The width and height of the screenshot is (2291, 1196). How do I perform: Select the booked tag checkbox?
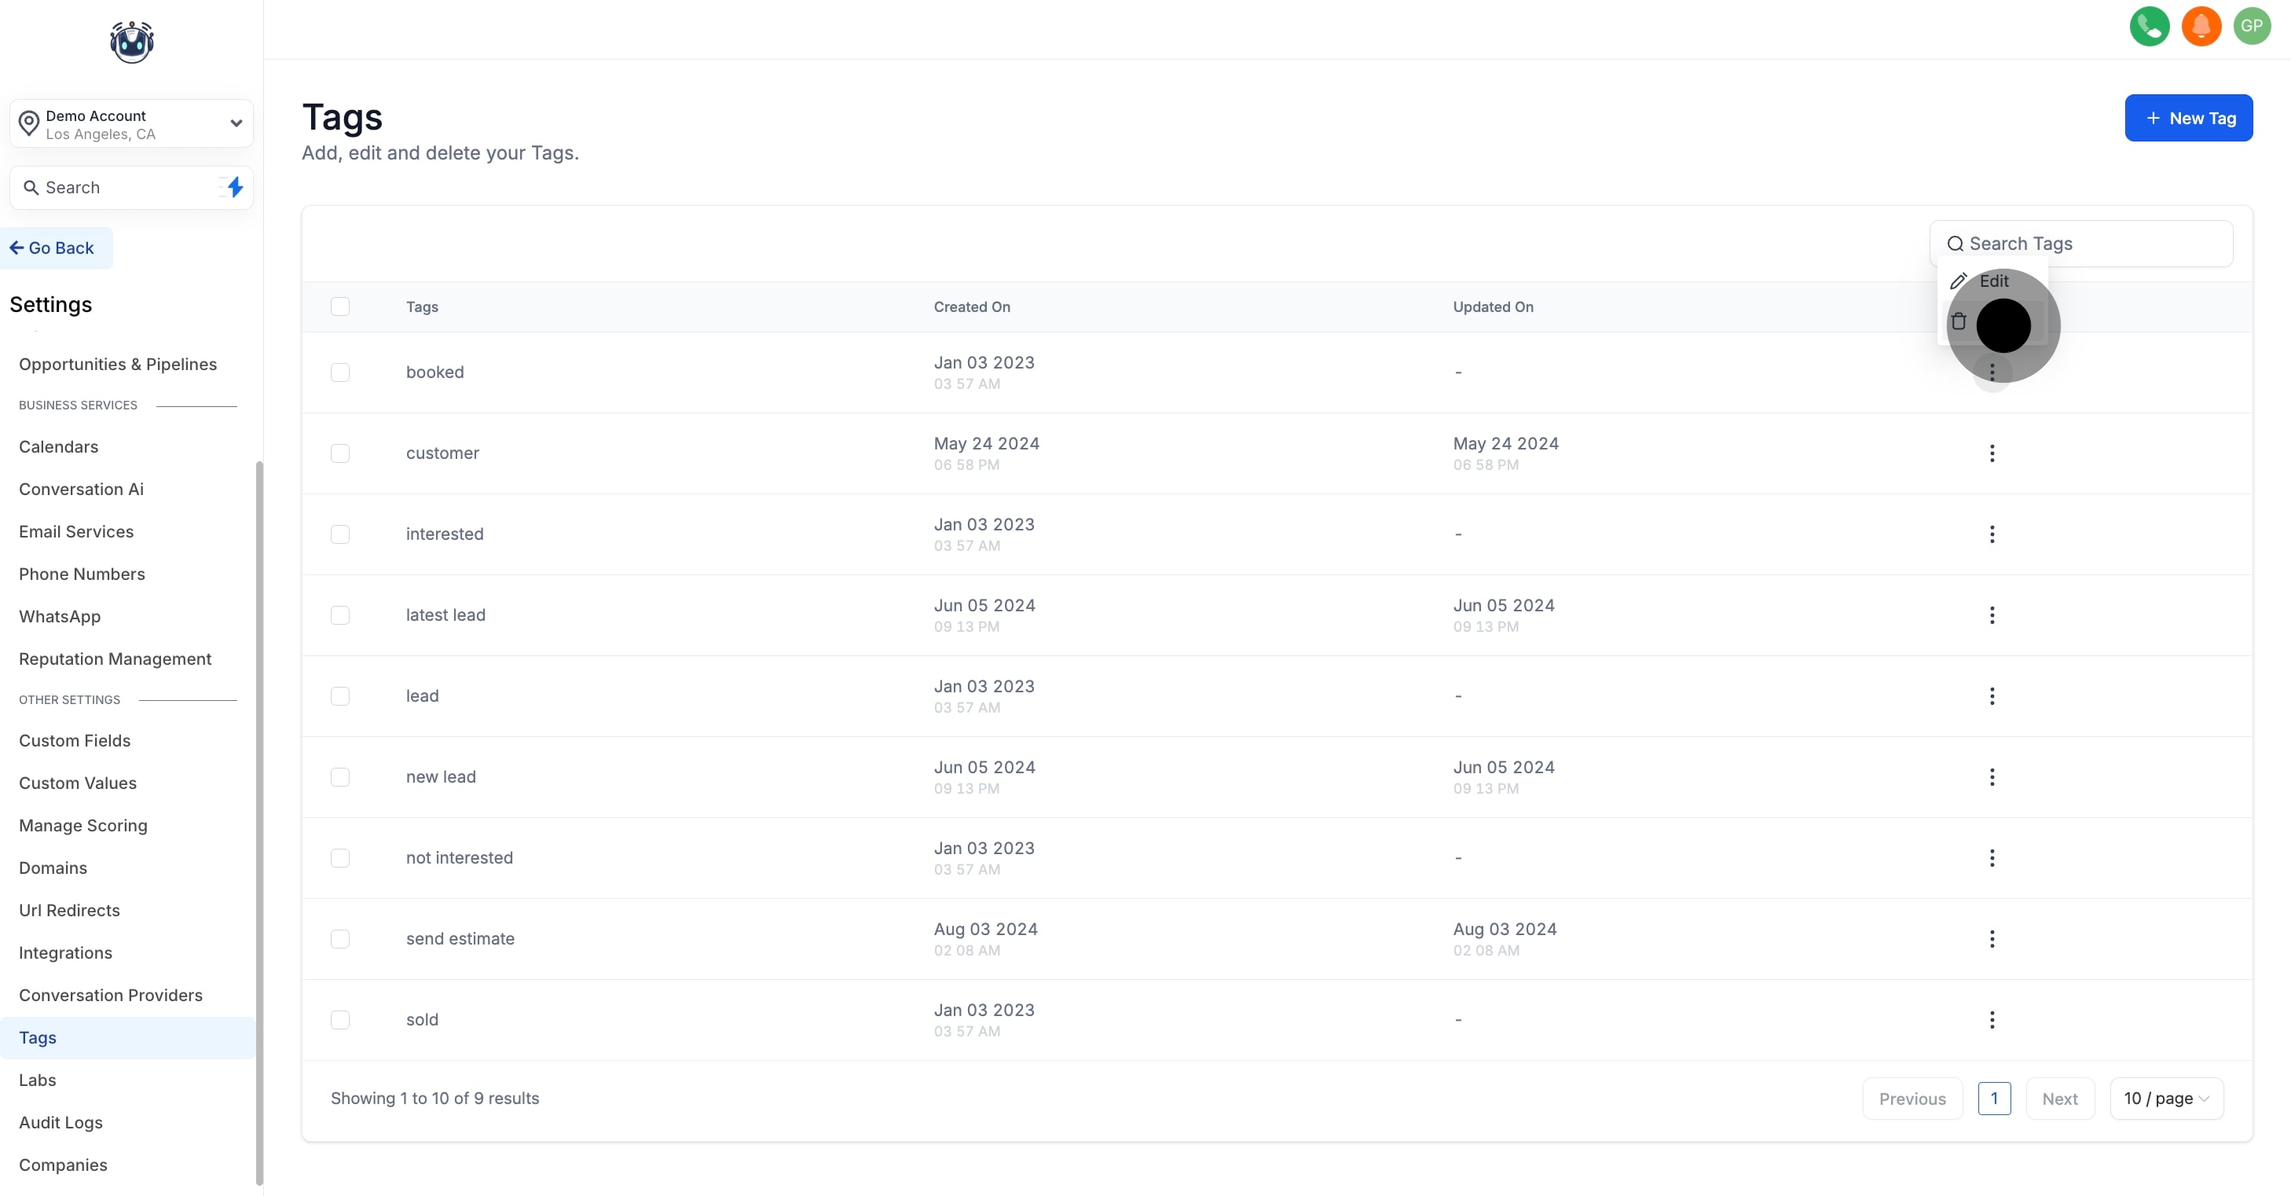[339, 372]
